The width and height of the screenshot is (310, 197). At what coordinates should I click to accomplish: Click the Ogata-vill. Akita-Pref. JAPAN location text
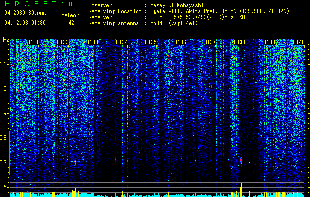(x=220, y=11)
